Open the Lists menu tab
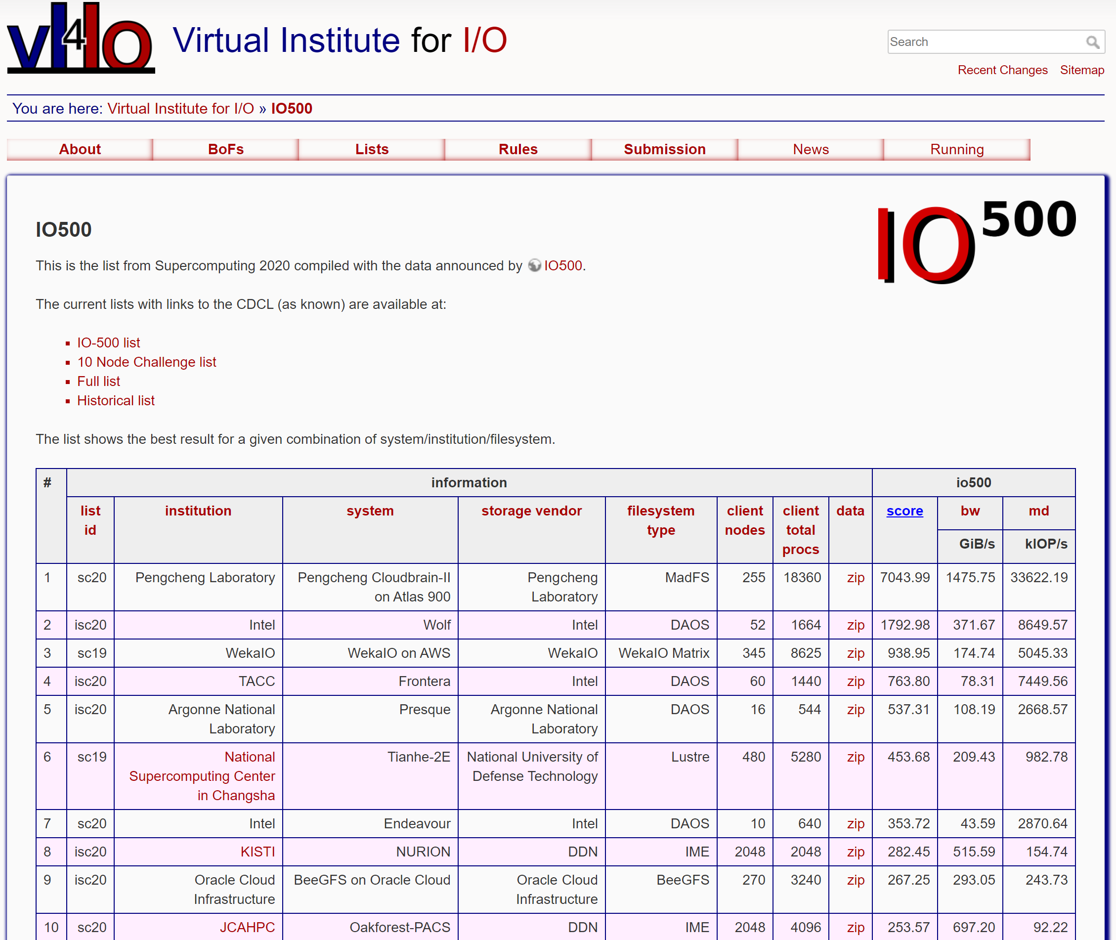 372,149
